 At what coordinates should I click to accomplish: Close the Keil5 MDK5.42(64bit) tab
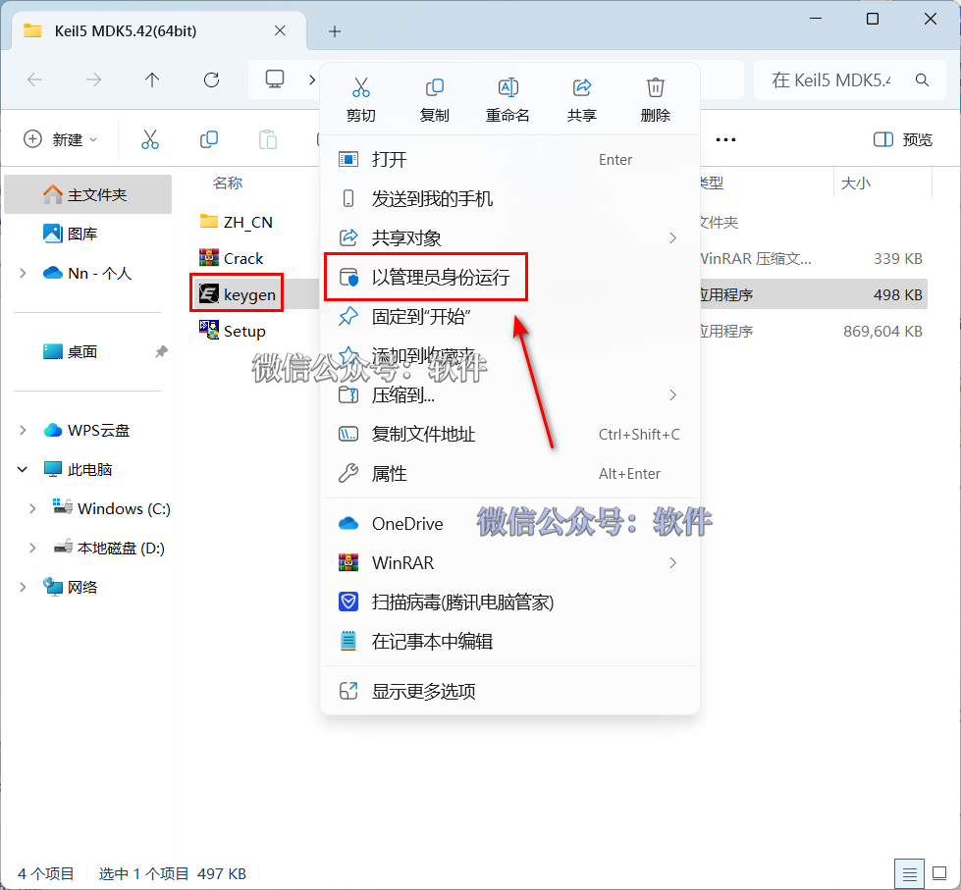280,30
